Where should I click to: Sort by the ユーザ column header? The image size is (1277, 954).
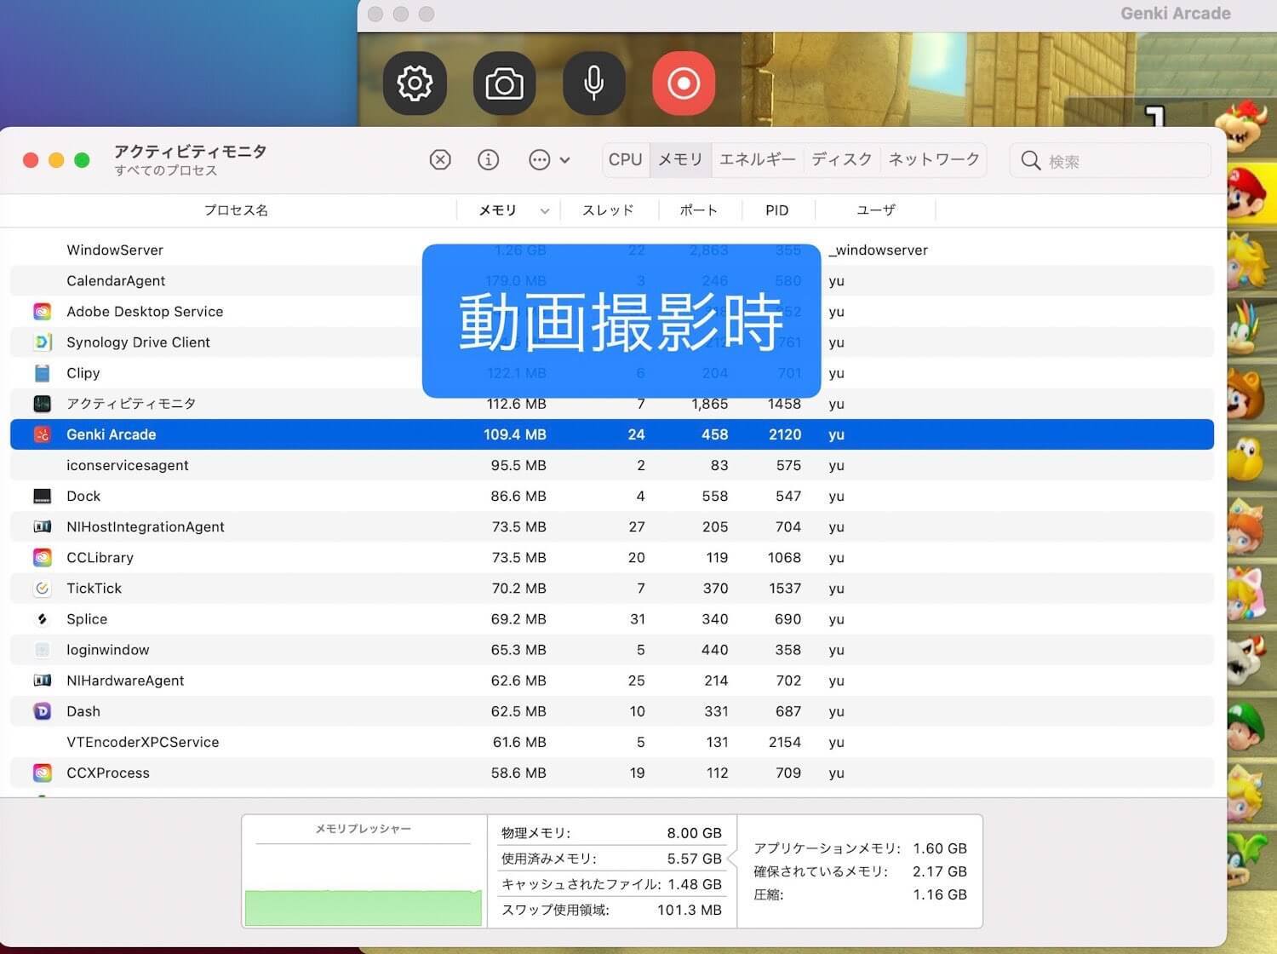click(x=875, y=210)
